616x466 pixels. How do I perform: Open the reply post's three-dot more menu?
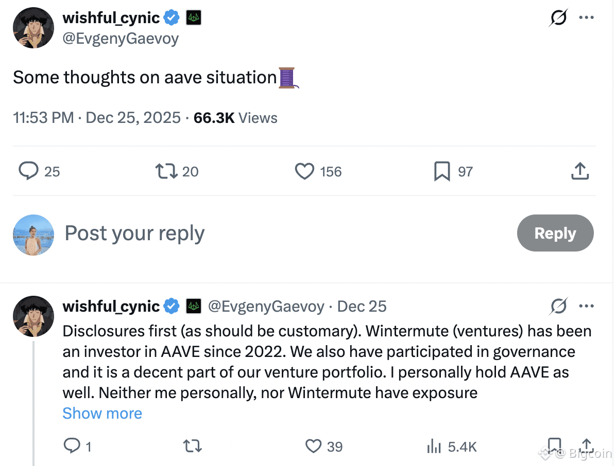[x=587, y=307]
